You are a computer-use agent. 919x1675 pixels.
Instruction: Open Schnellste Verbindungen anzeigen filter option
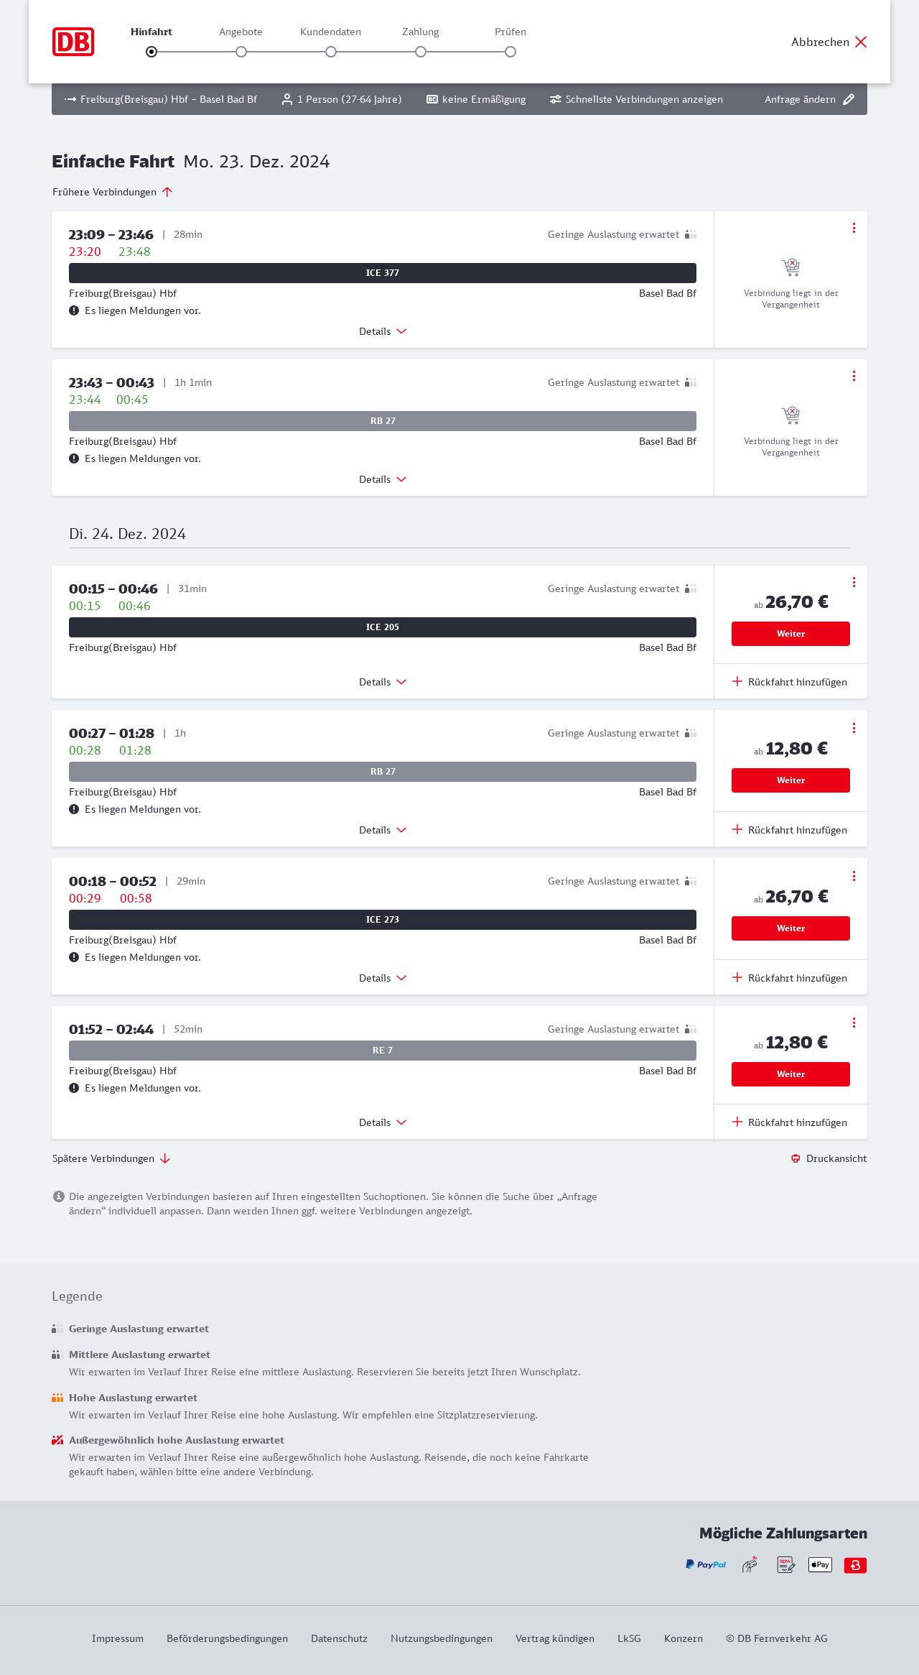pyautogui.click(x=636, y=99)
